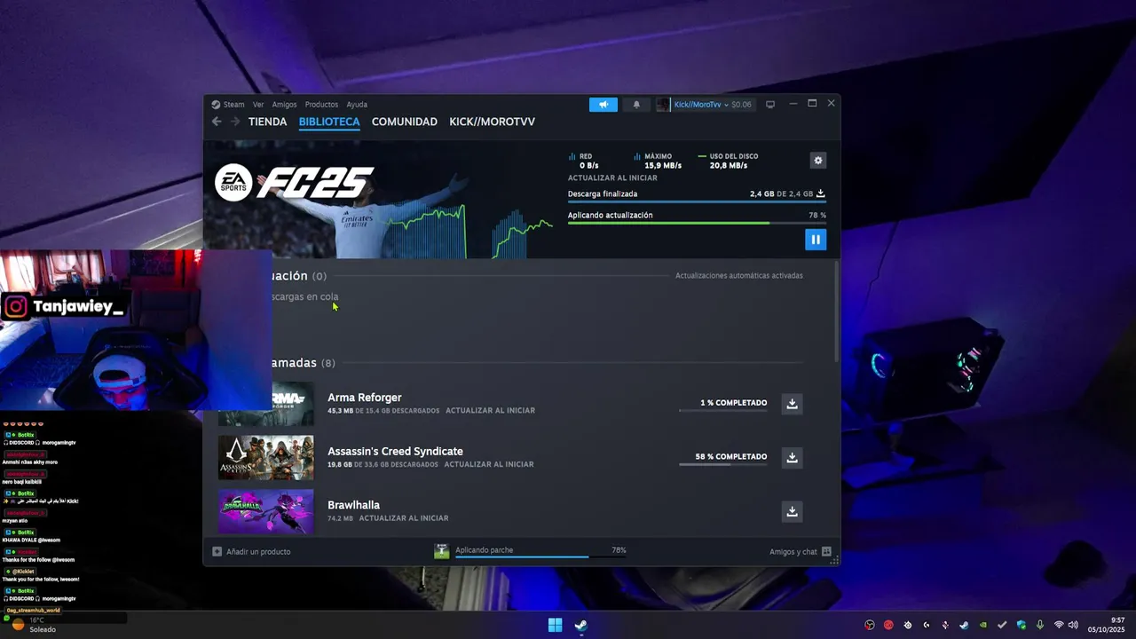Click the announcements megaphone button

coord(603,104)
